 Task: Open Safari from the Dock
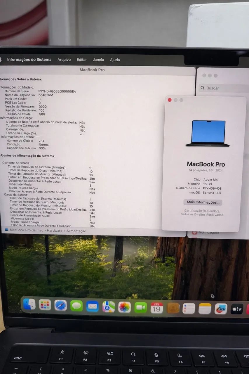(61, 308)
